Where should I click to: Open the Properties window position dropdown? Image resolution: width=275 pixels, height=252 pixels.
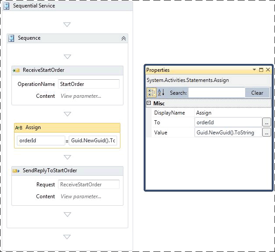[254, 70]
